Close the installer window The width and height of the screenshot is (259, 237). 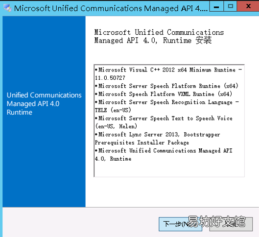point(248,6)
